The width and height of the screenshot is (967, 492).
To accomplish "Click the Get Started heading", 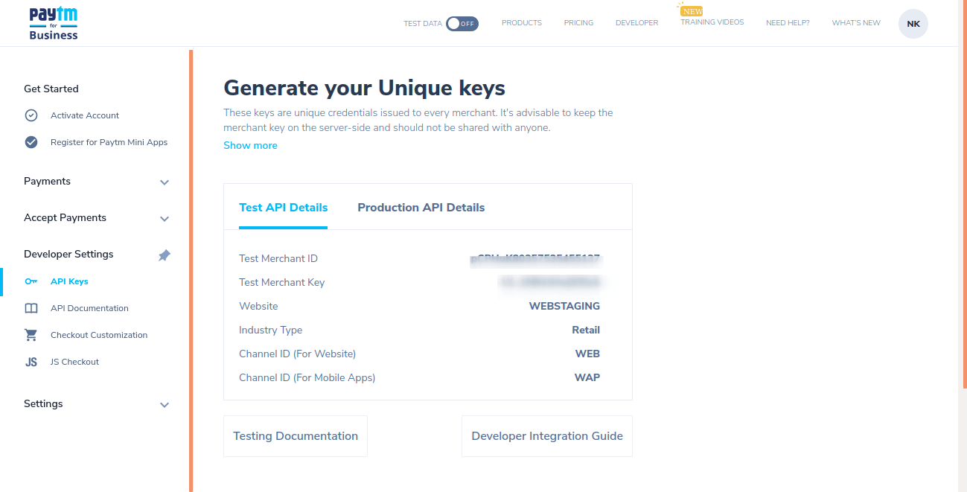I will (x=51, y=89).
